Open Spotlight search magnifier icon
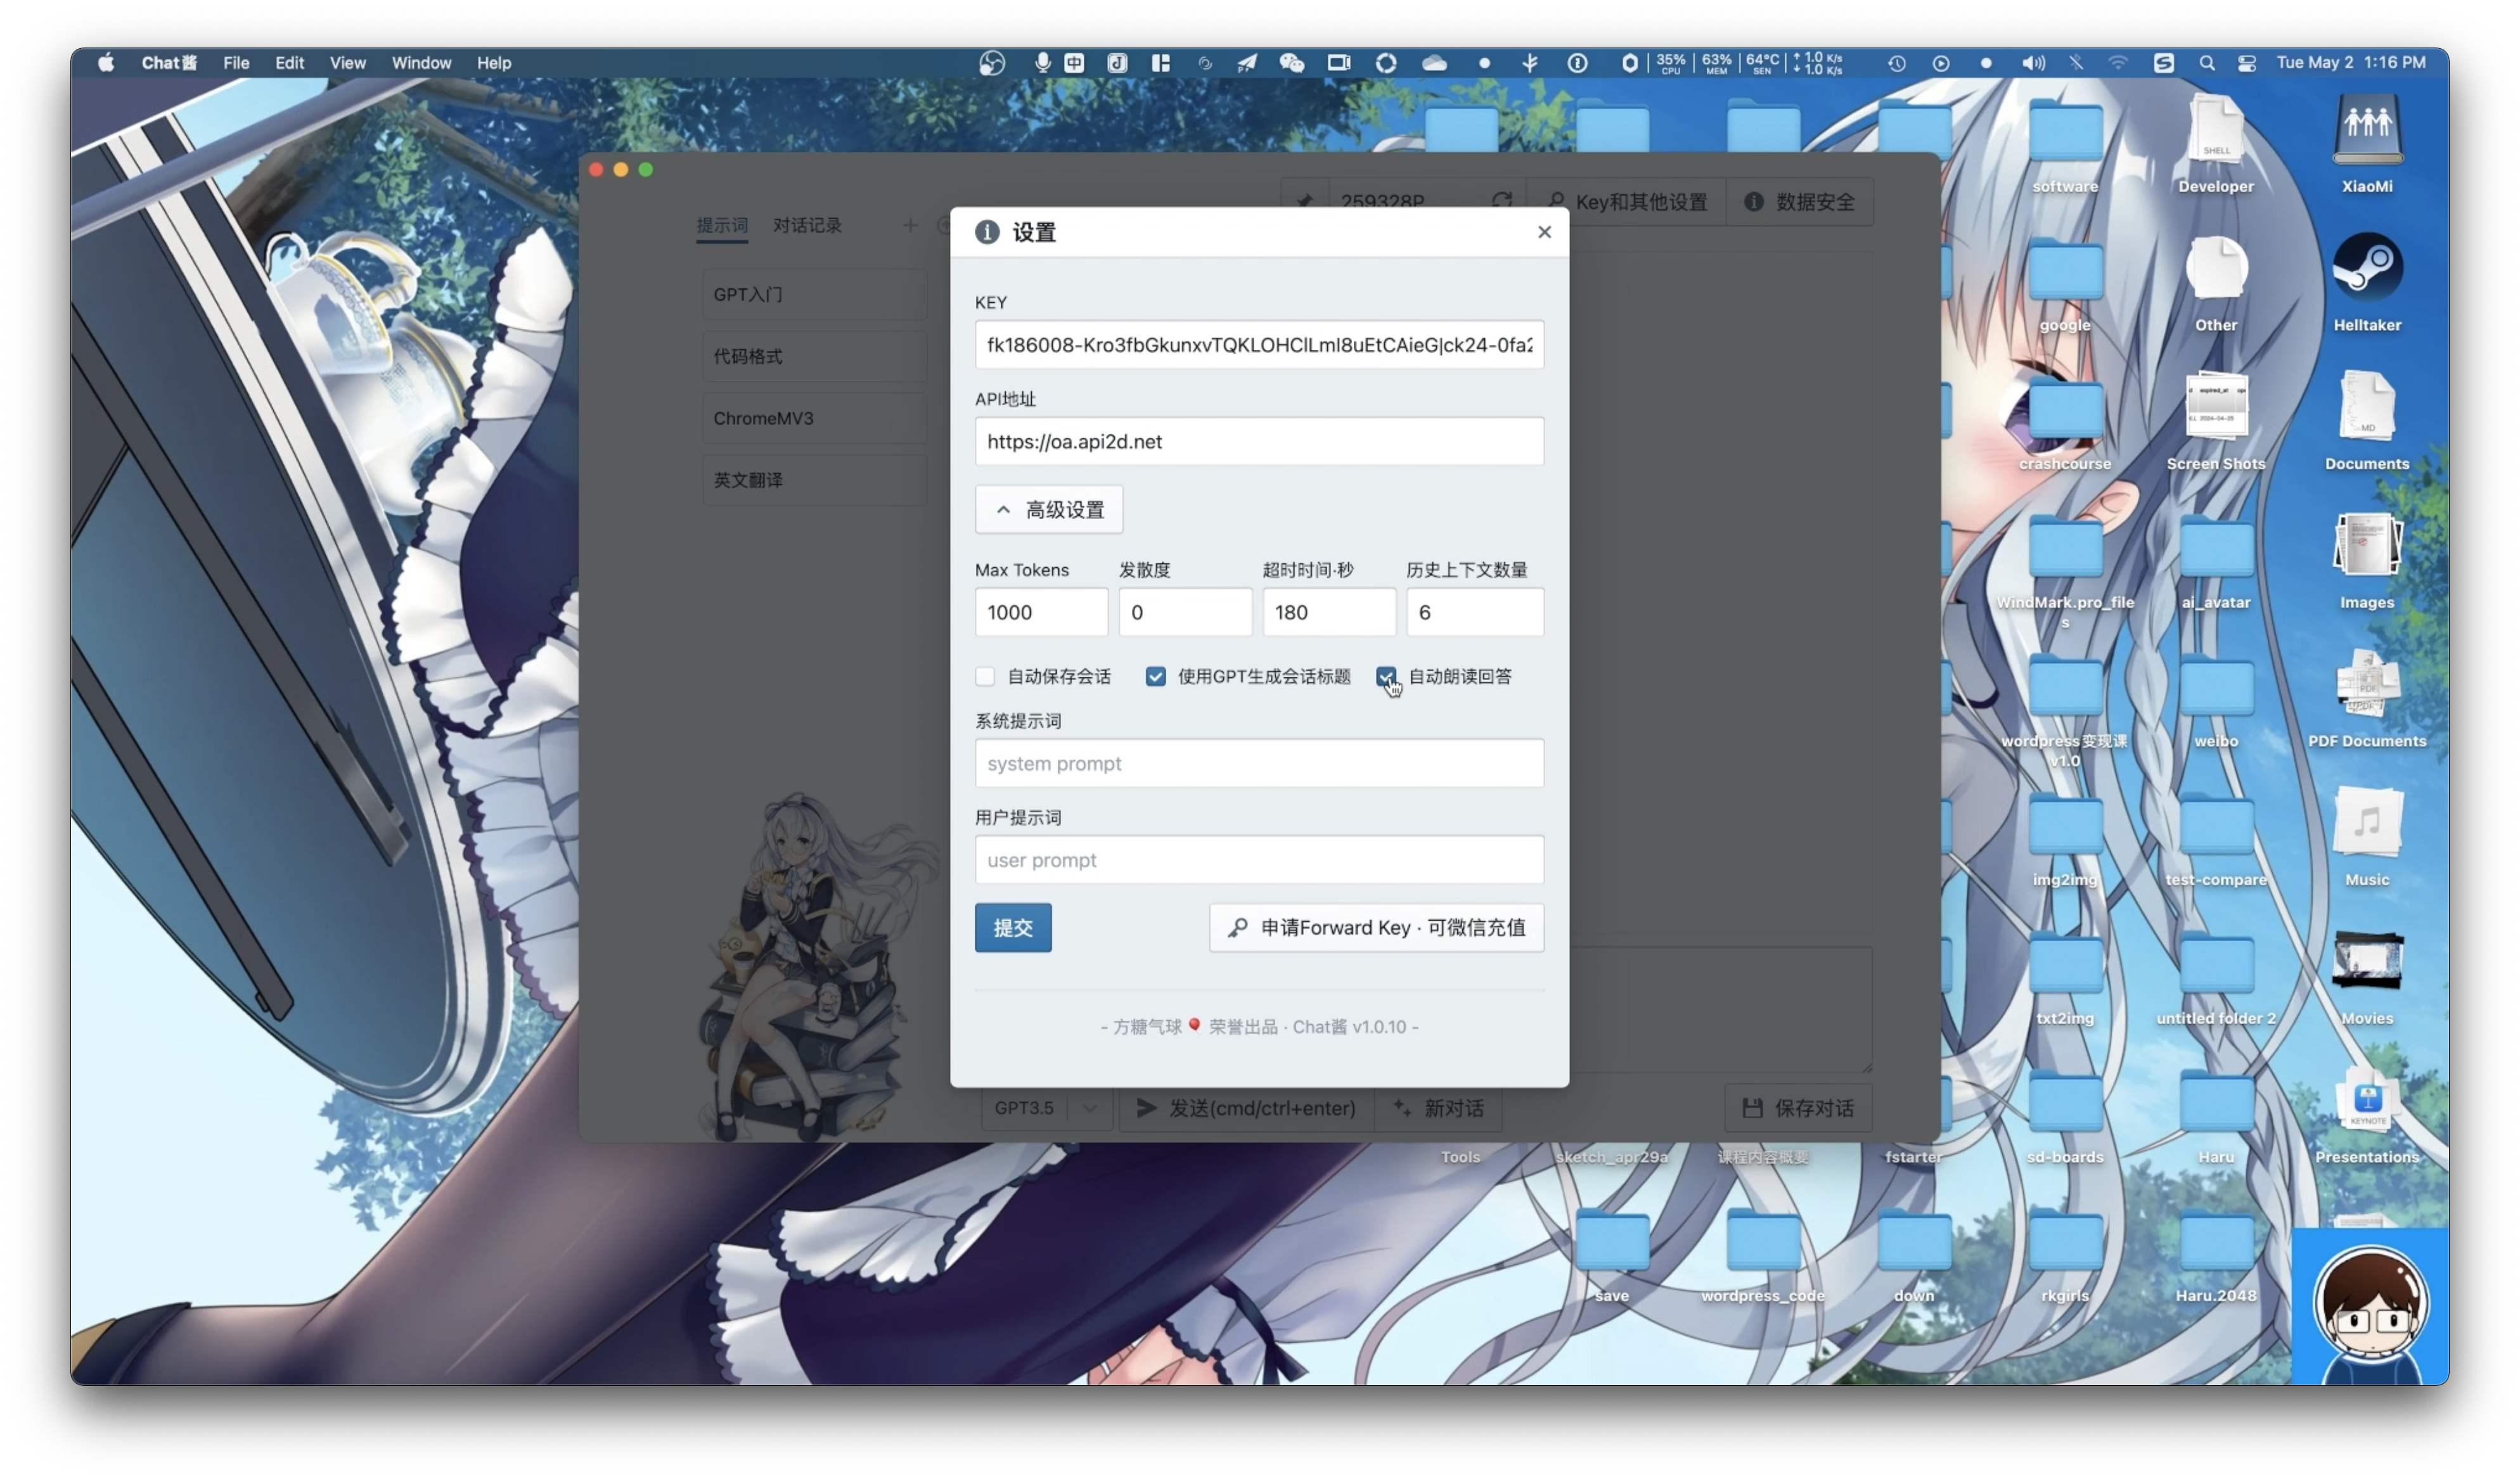The height and width of the screenshot is (1479, 2520). point(2206,63)
